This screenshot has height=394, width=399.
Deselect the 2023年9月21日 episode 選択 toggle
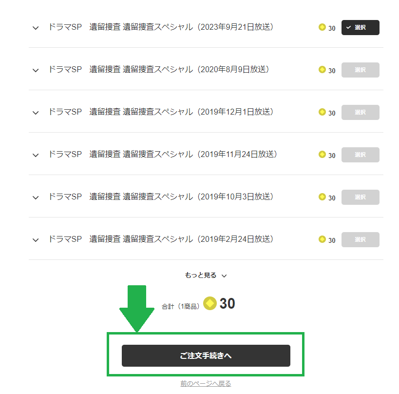360,28
